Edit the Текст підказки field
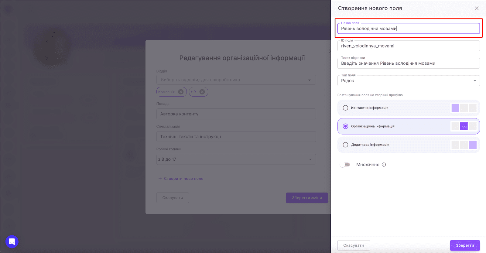This screenshot has width=486, height=253. point(409,63)
